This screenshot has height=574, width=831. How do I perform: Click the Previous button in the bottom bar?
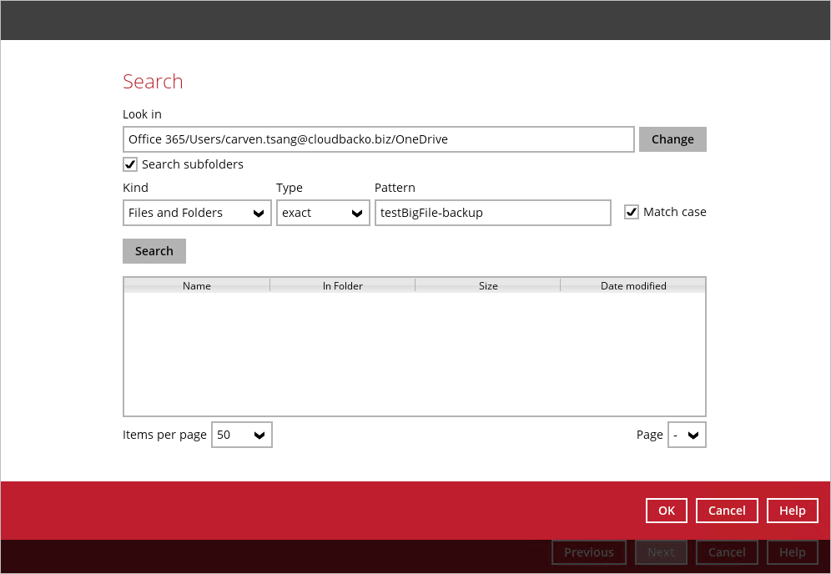click(x=589, y=552)
